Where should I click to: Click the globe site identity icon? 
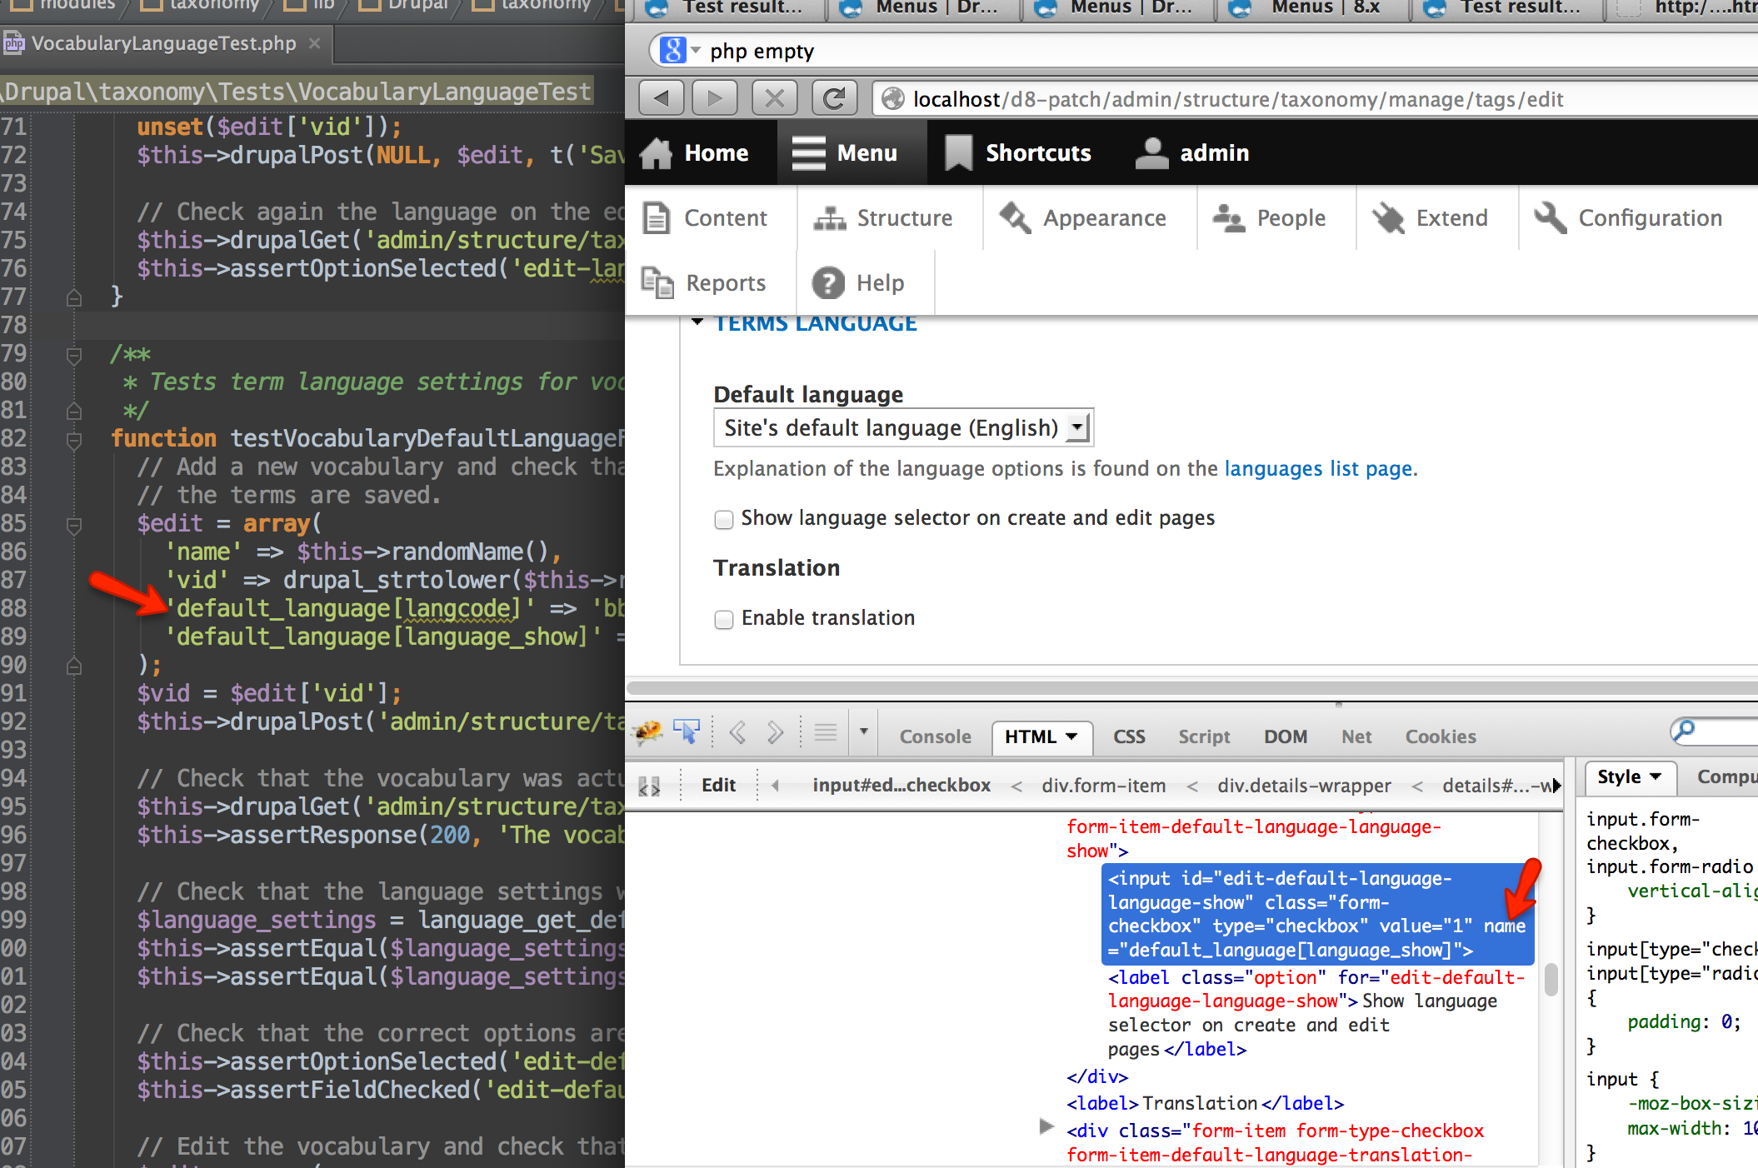[x=893, y=99]
